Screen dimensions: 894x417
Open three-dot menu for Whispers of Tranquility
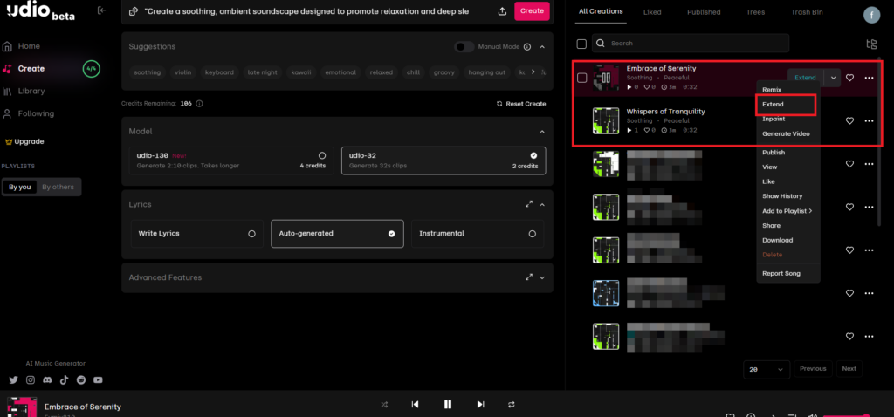point(869,120)
